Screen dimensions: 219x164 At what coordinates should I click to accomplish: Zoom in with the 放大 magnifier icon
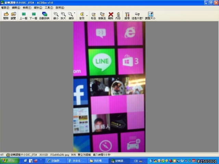(63, 16)
